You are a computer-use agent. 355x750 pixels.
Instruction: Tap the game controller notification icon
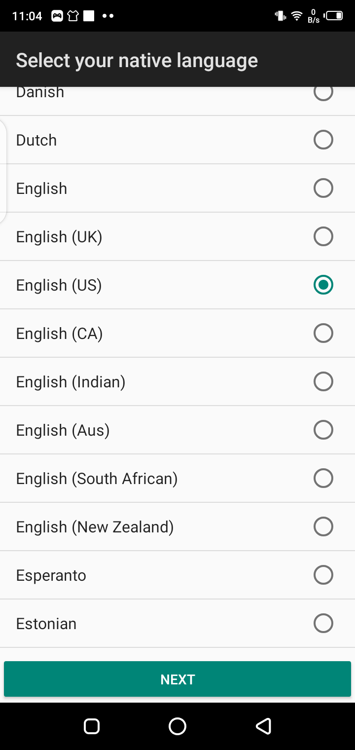[57, 16]
